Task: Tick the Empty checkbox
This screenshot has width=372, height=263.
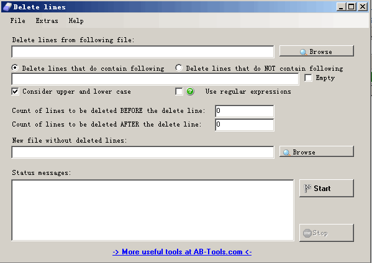Action: point(308,78)
